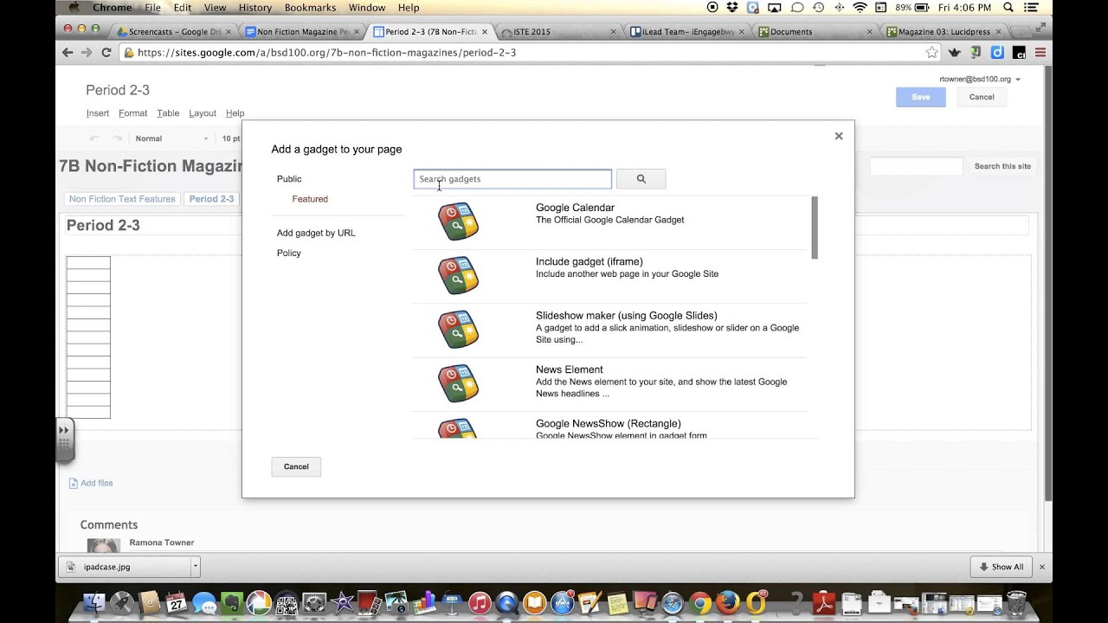Open the Layout menu

[x=203, y=113]
